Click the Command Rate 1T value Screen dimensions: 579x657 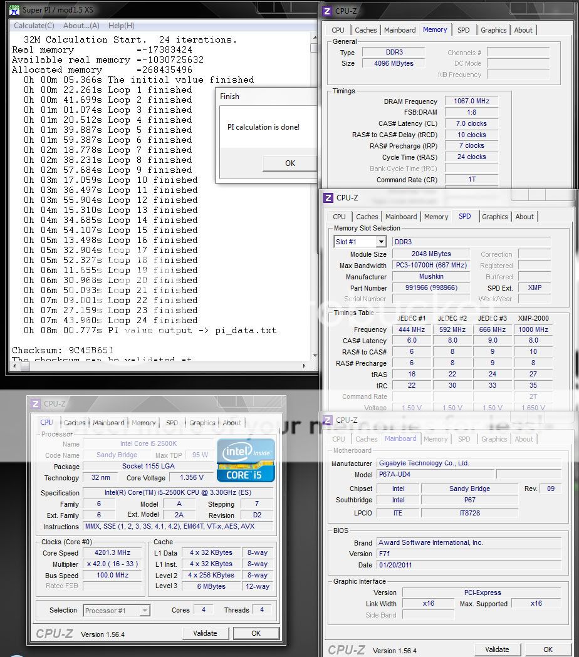(x=471, y=179)
